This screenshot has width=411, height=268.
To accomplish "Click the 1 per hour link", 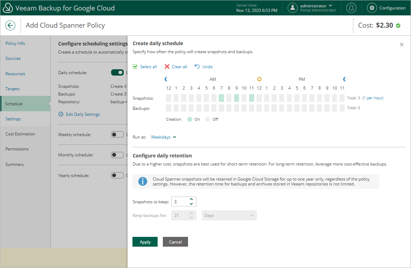I will click(373, 98).
